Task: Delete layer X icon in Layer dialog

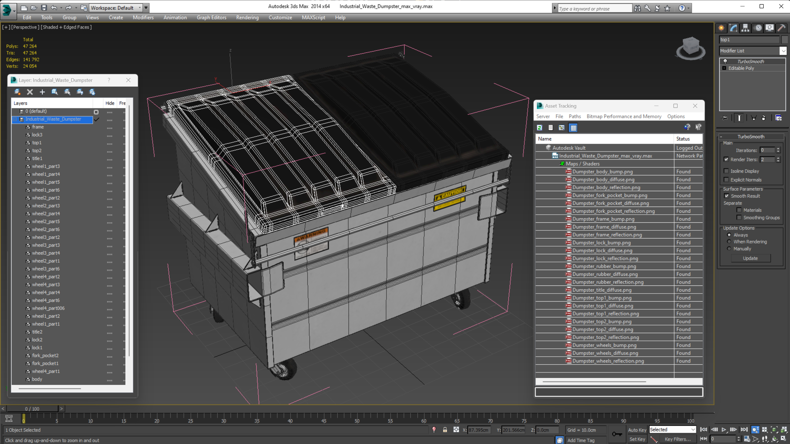Action: point(30,92)
